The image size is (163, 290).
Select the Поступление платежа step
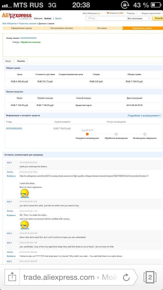point(62,28)
